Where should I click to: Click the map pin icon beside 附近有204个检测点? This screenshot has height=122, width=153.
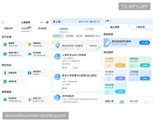coord(57,45)
